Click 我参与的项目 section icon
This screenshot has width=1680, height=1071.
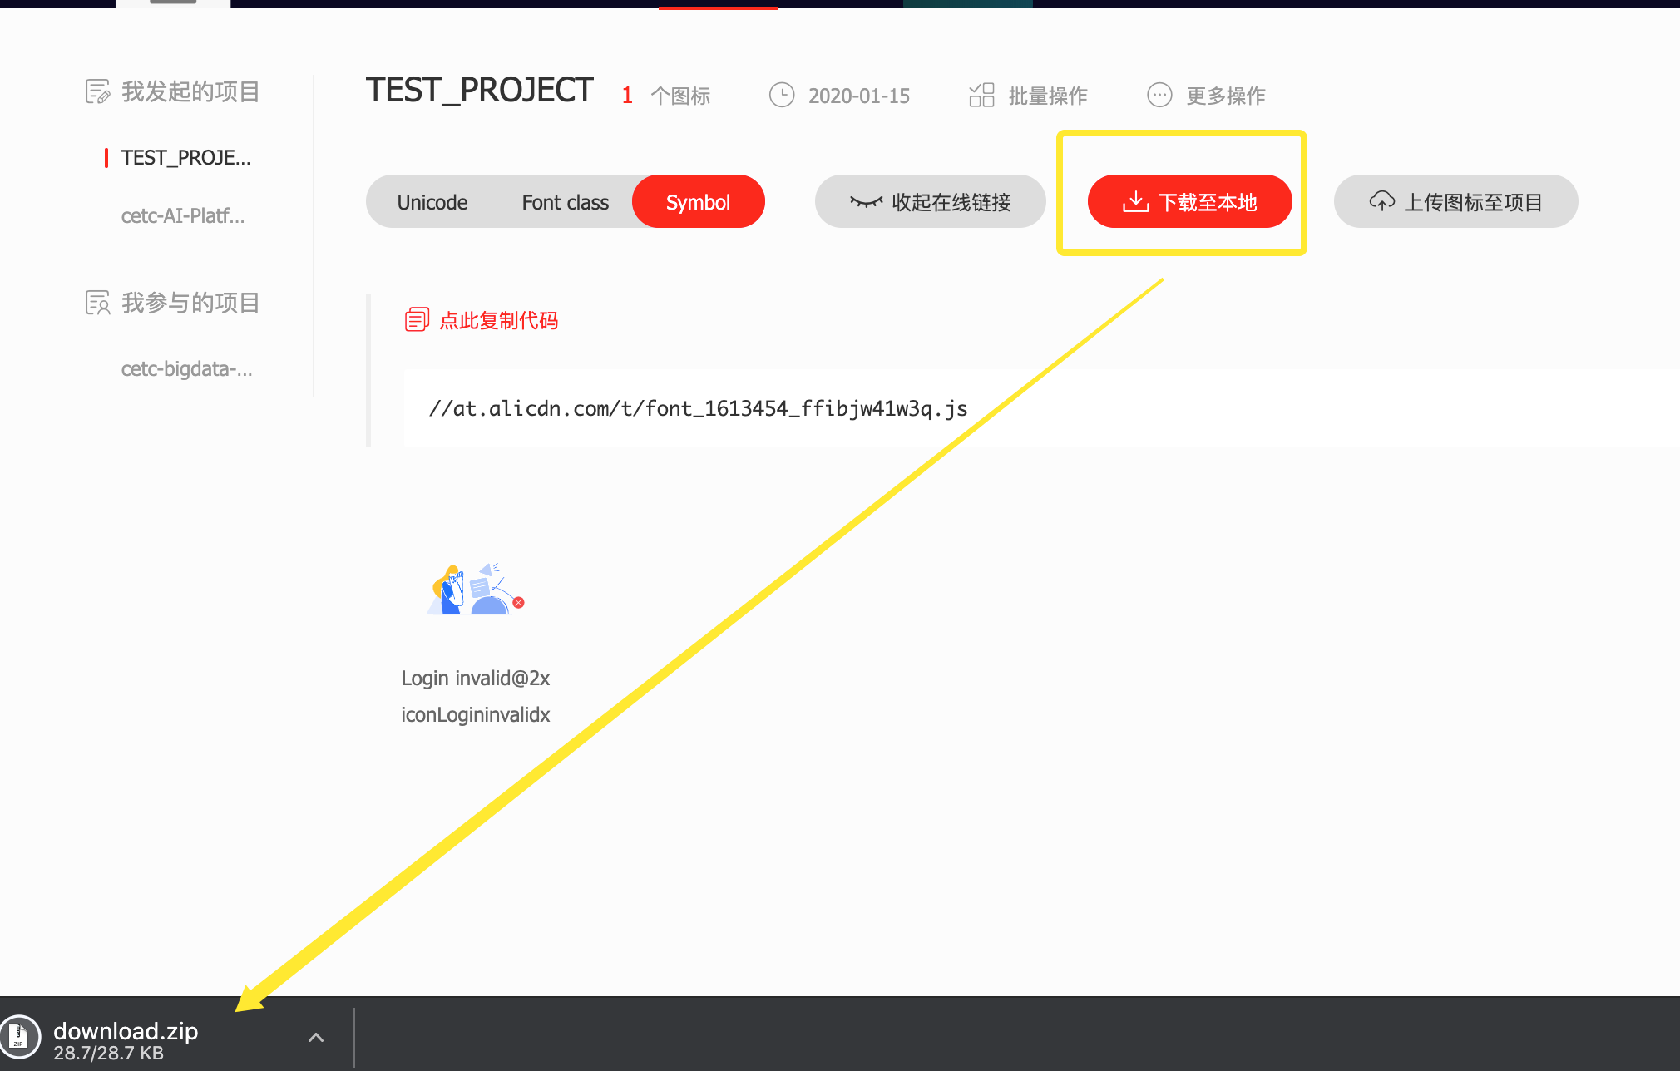[x=97, y=303]
